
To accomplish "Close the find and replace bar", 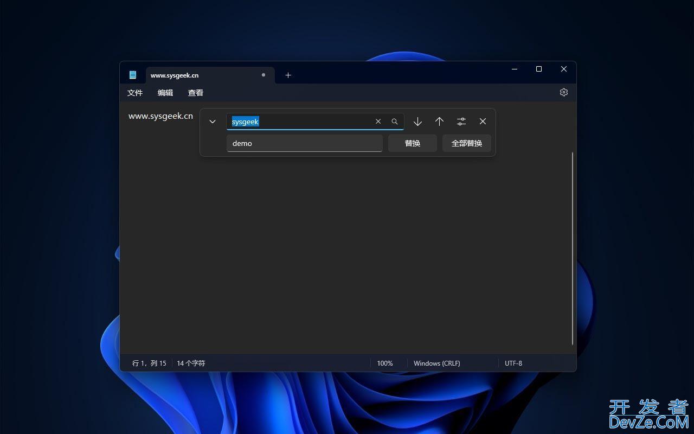I will click(x=483, y=122).
